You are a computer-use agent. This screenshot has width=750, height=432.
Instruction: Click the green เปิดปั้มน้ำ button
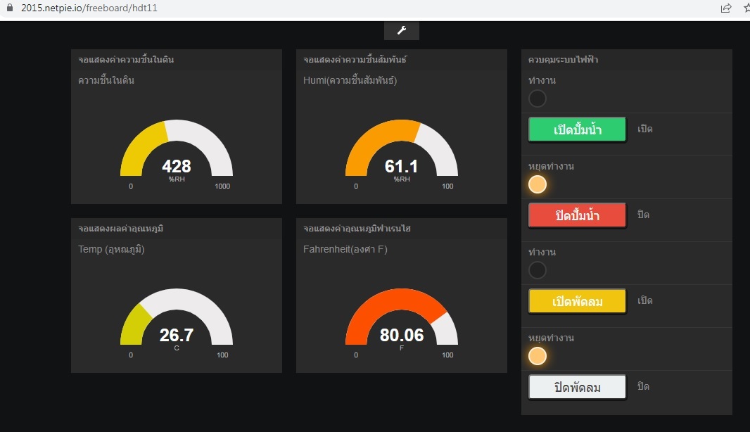577,130
